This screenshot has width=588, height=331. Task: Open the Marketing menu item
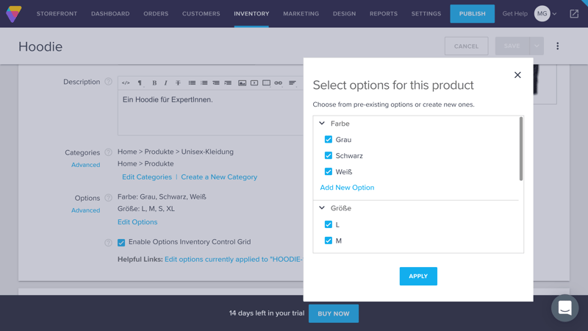[301, 14]
